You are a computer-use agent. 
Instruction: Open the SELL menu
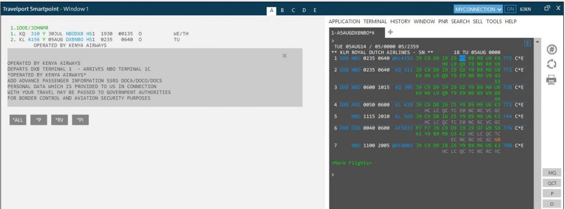pos(478,21)
